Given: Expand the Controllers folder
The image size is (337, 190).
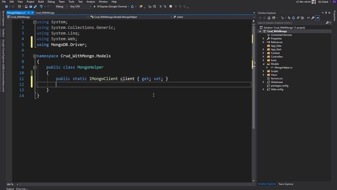Looking at the screenshot, I should [x=263, y=57].
